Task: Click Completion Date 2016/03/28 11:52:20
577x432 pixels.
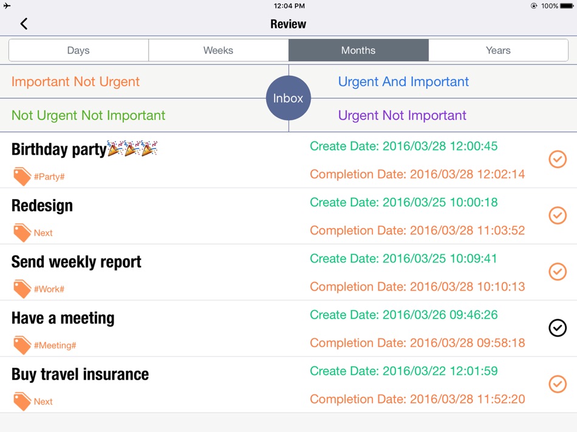Action: [417, 399]
